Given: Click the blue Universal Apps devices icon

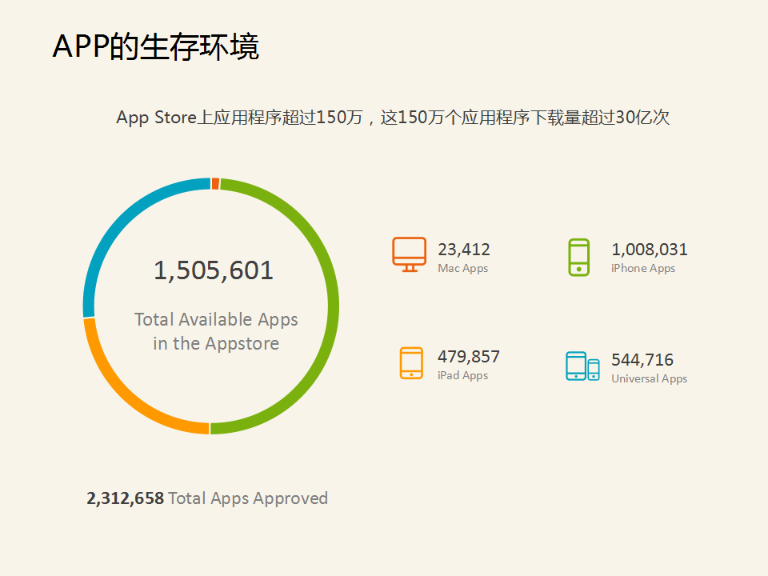Looking at the screenshot, I should point(582,366).
